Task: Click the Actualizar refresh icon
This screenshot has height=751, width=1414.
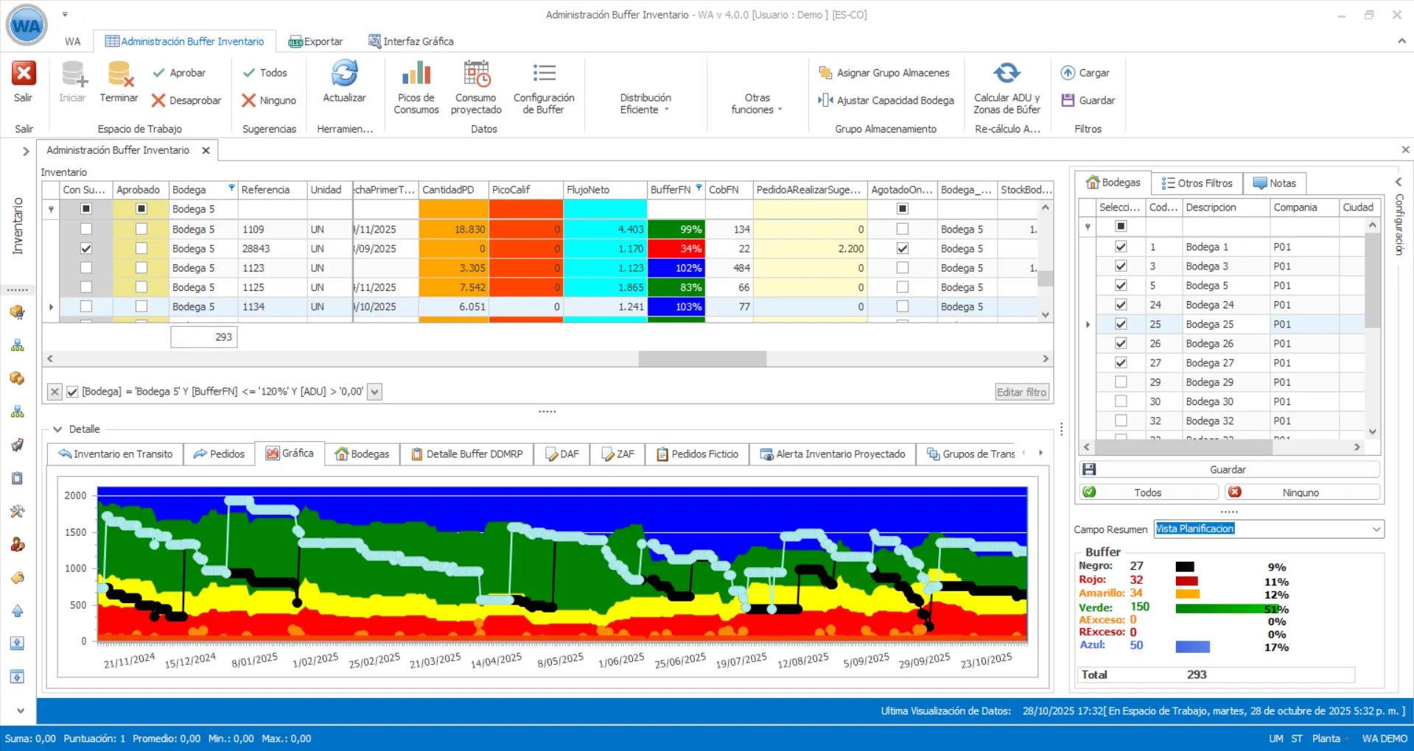Action: [x=344, y=74]
